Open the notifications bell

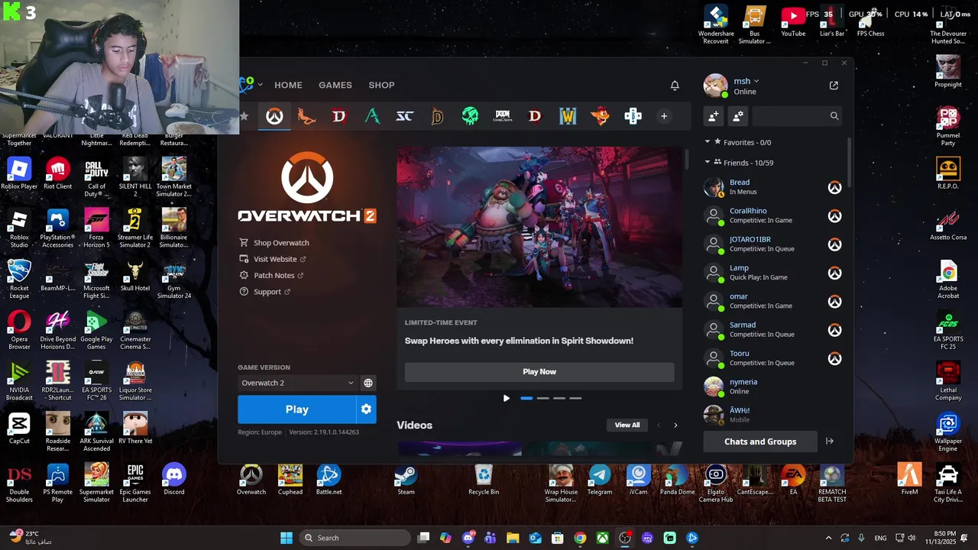[675, 86]
